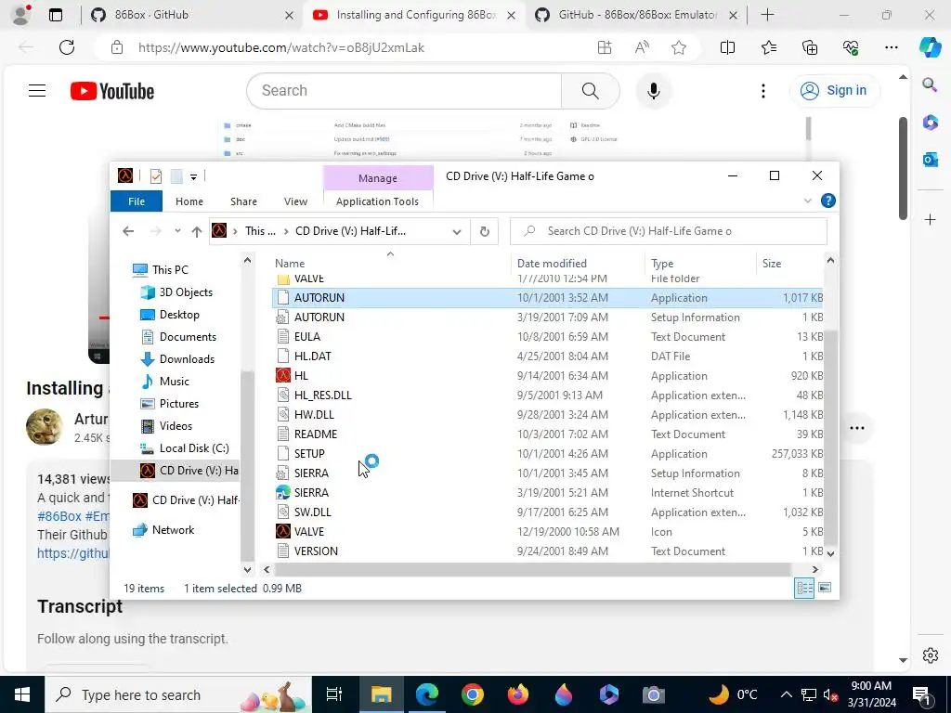
Task: Open Copilot icon in Edge toolbar
Action: click(929, 47)
